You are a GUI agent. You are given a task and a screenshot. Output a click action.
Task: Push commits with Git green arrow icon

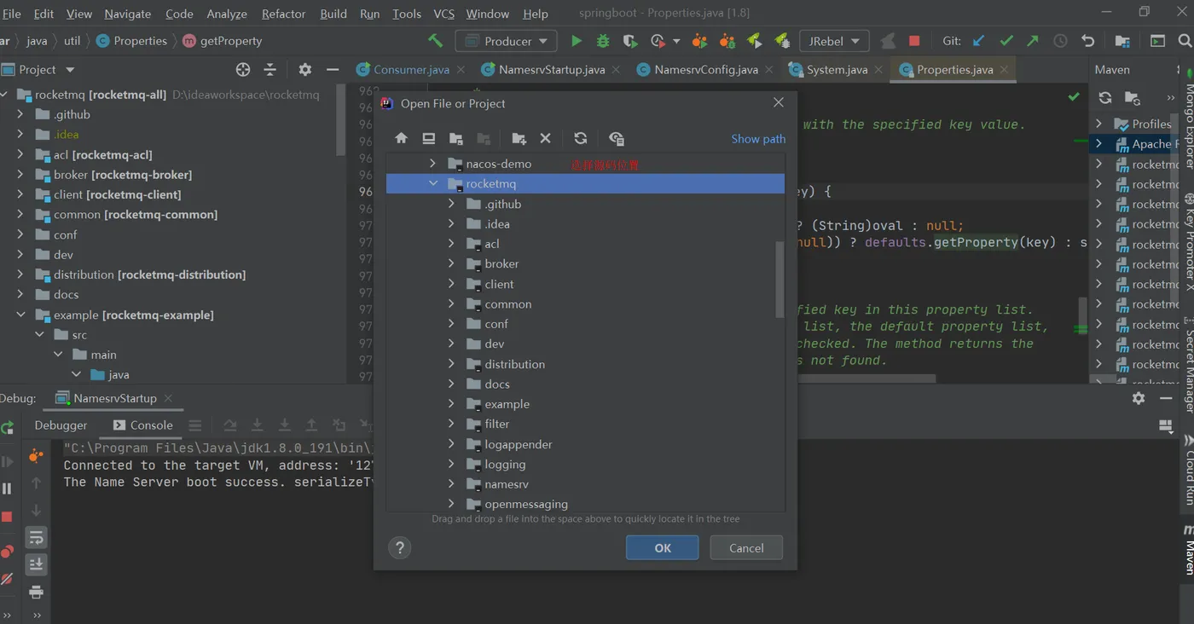(1033, 41)
